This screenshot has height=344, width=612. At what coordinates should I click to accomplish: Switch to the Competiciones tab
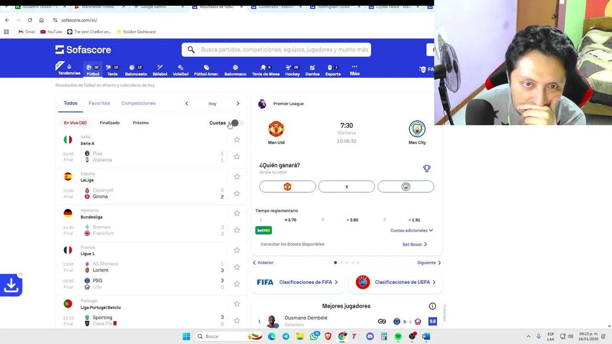click(138, 103)
